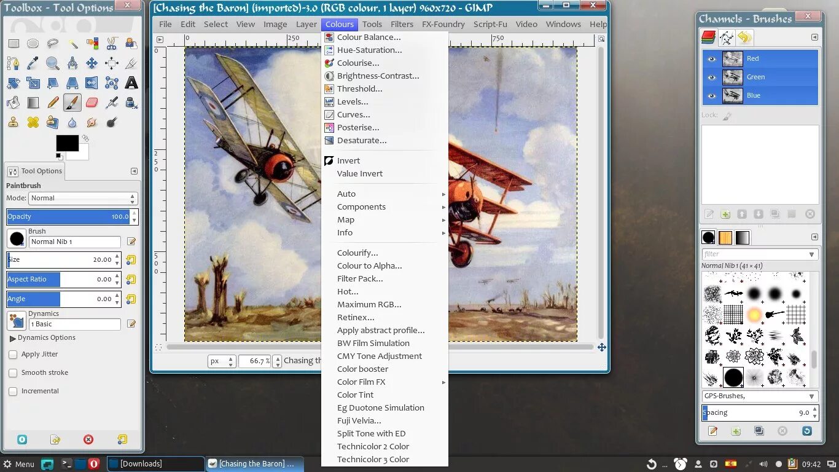Select the yellow Heal bandage tool
The image size is (839, 472).
[33, 122]
